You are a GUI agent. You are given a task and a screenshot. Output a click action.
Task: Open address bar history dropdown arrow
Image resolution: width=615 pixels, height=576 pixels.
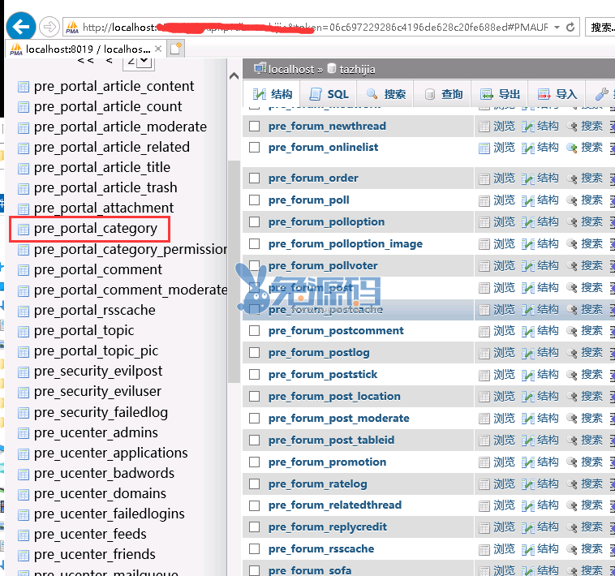[x=557, y=27]
